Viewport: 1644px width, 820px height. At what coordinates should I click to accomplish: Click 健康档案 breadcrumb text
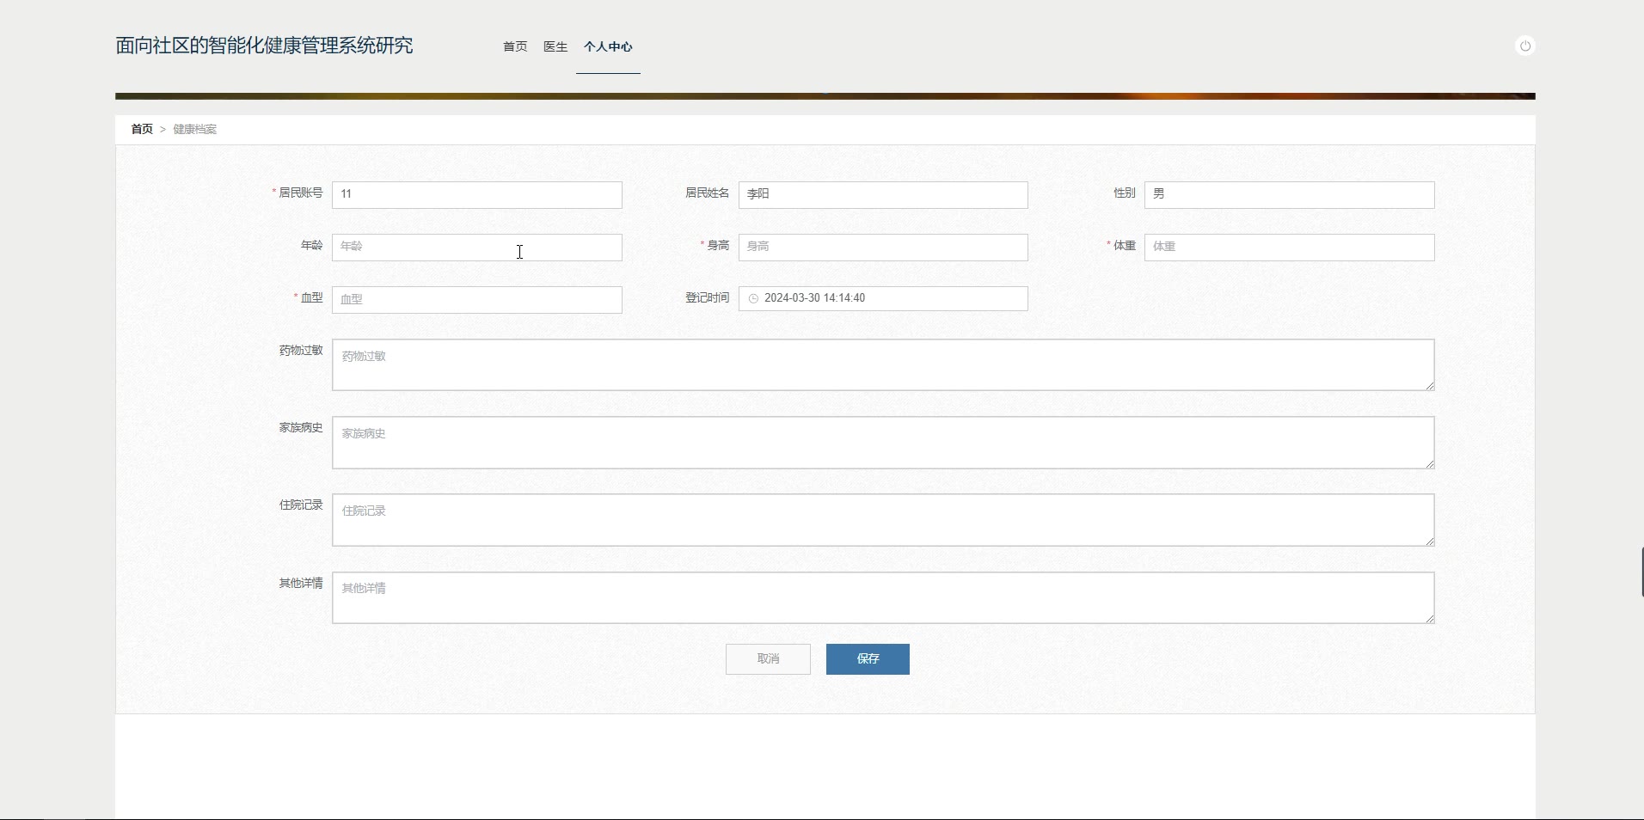[195, 129]
